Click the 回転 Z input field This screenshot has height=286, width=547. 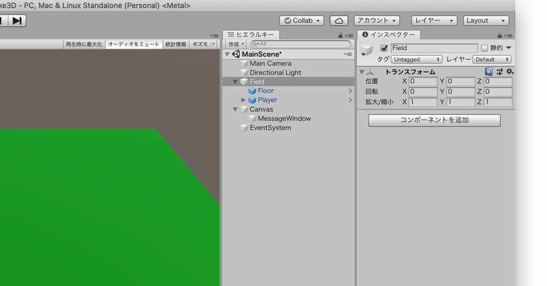coord(498,92)
